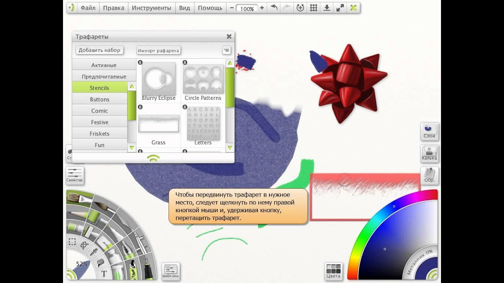This screenshot has width=504, height=283.
Task: Open the Шаблоны presets panel
Action: pyautogui.click(x=170, y=272)
